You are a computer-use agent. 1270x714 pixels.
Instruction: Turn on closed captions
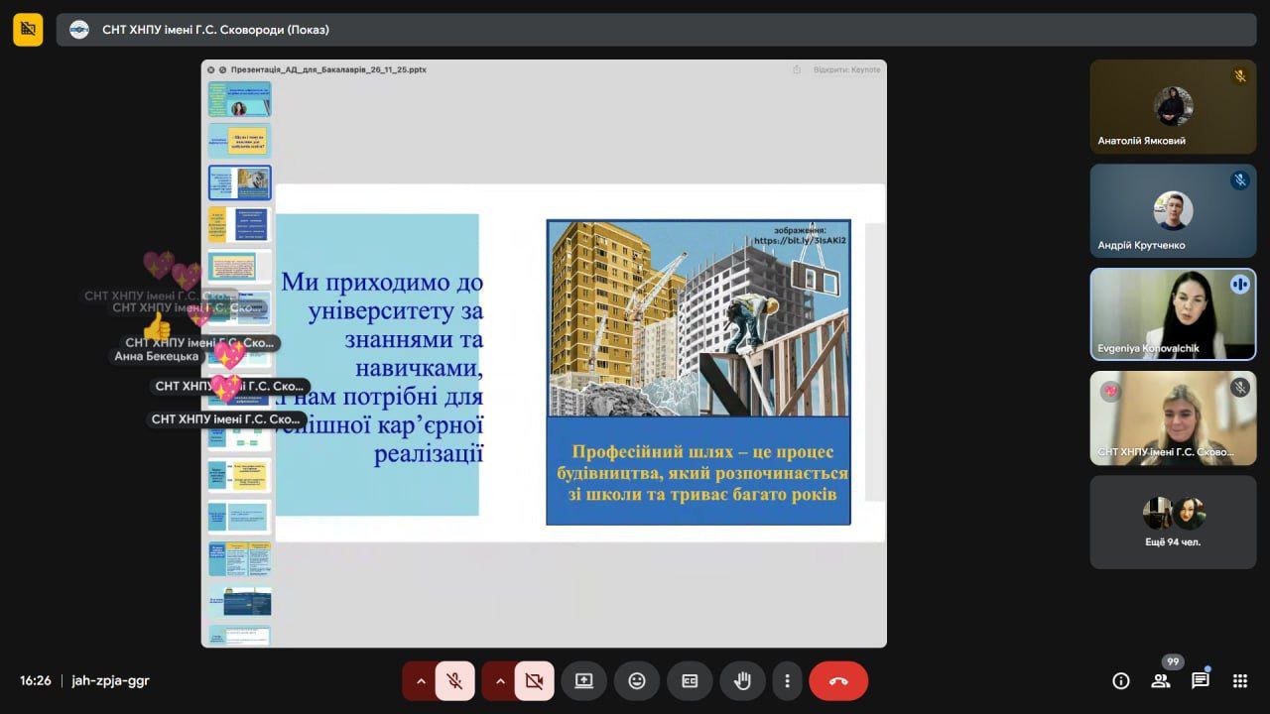[690, 681]
